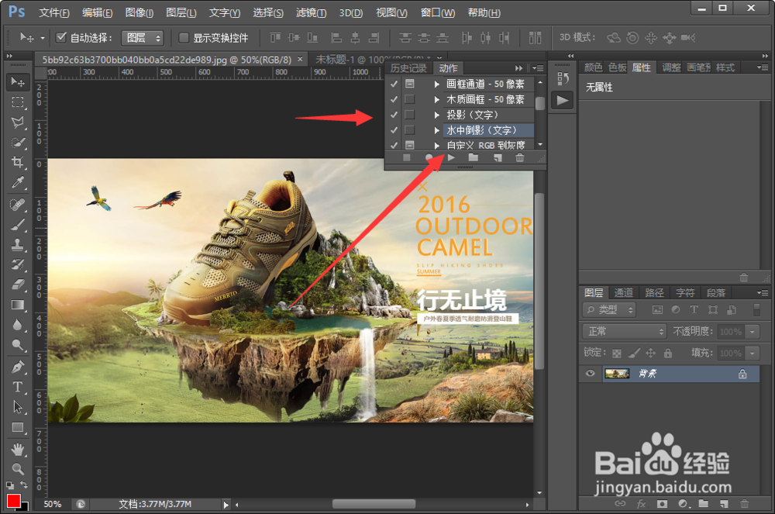Create new action in Actions panel
Screen dimensions: 775x514
[x=498, y=157]
